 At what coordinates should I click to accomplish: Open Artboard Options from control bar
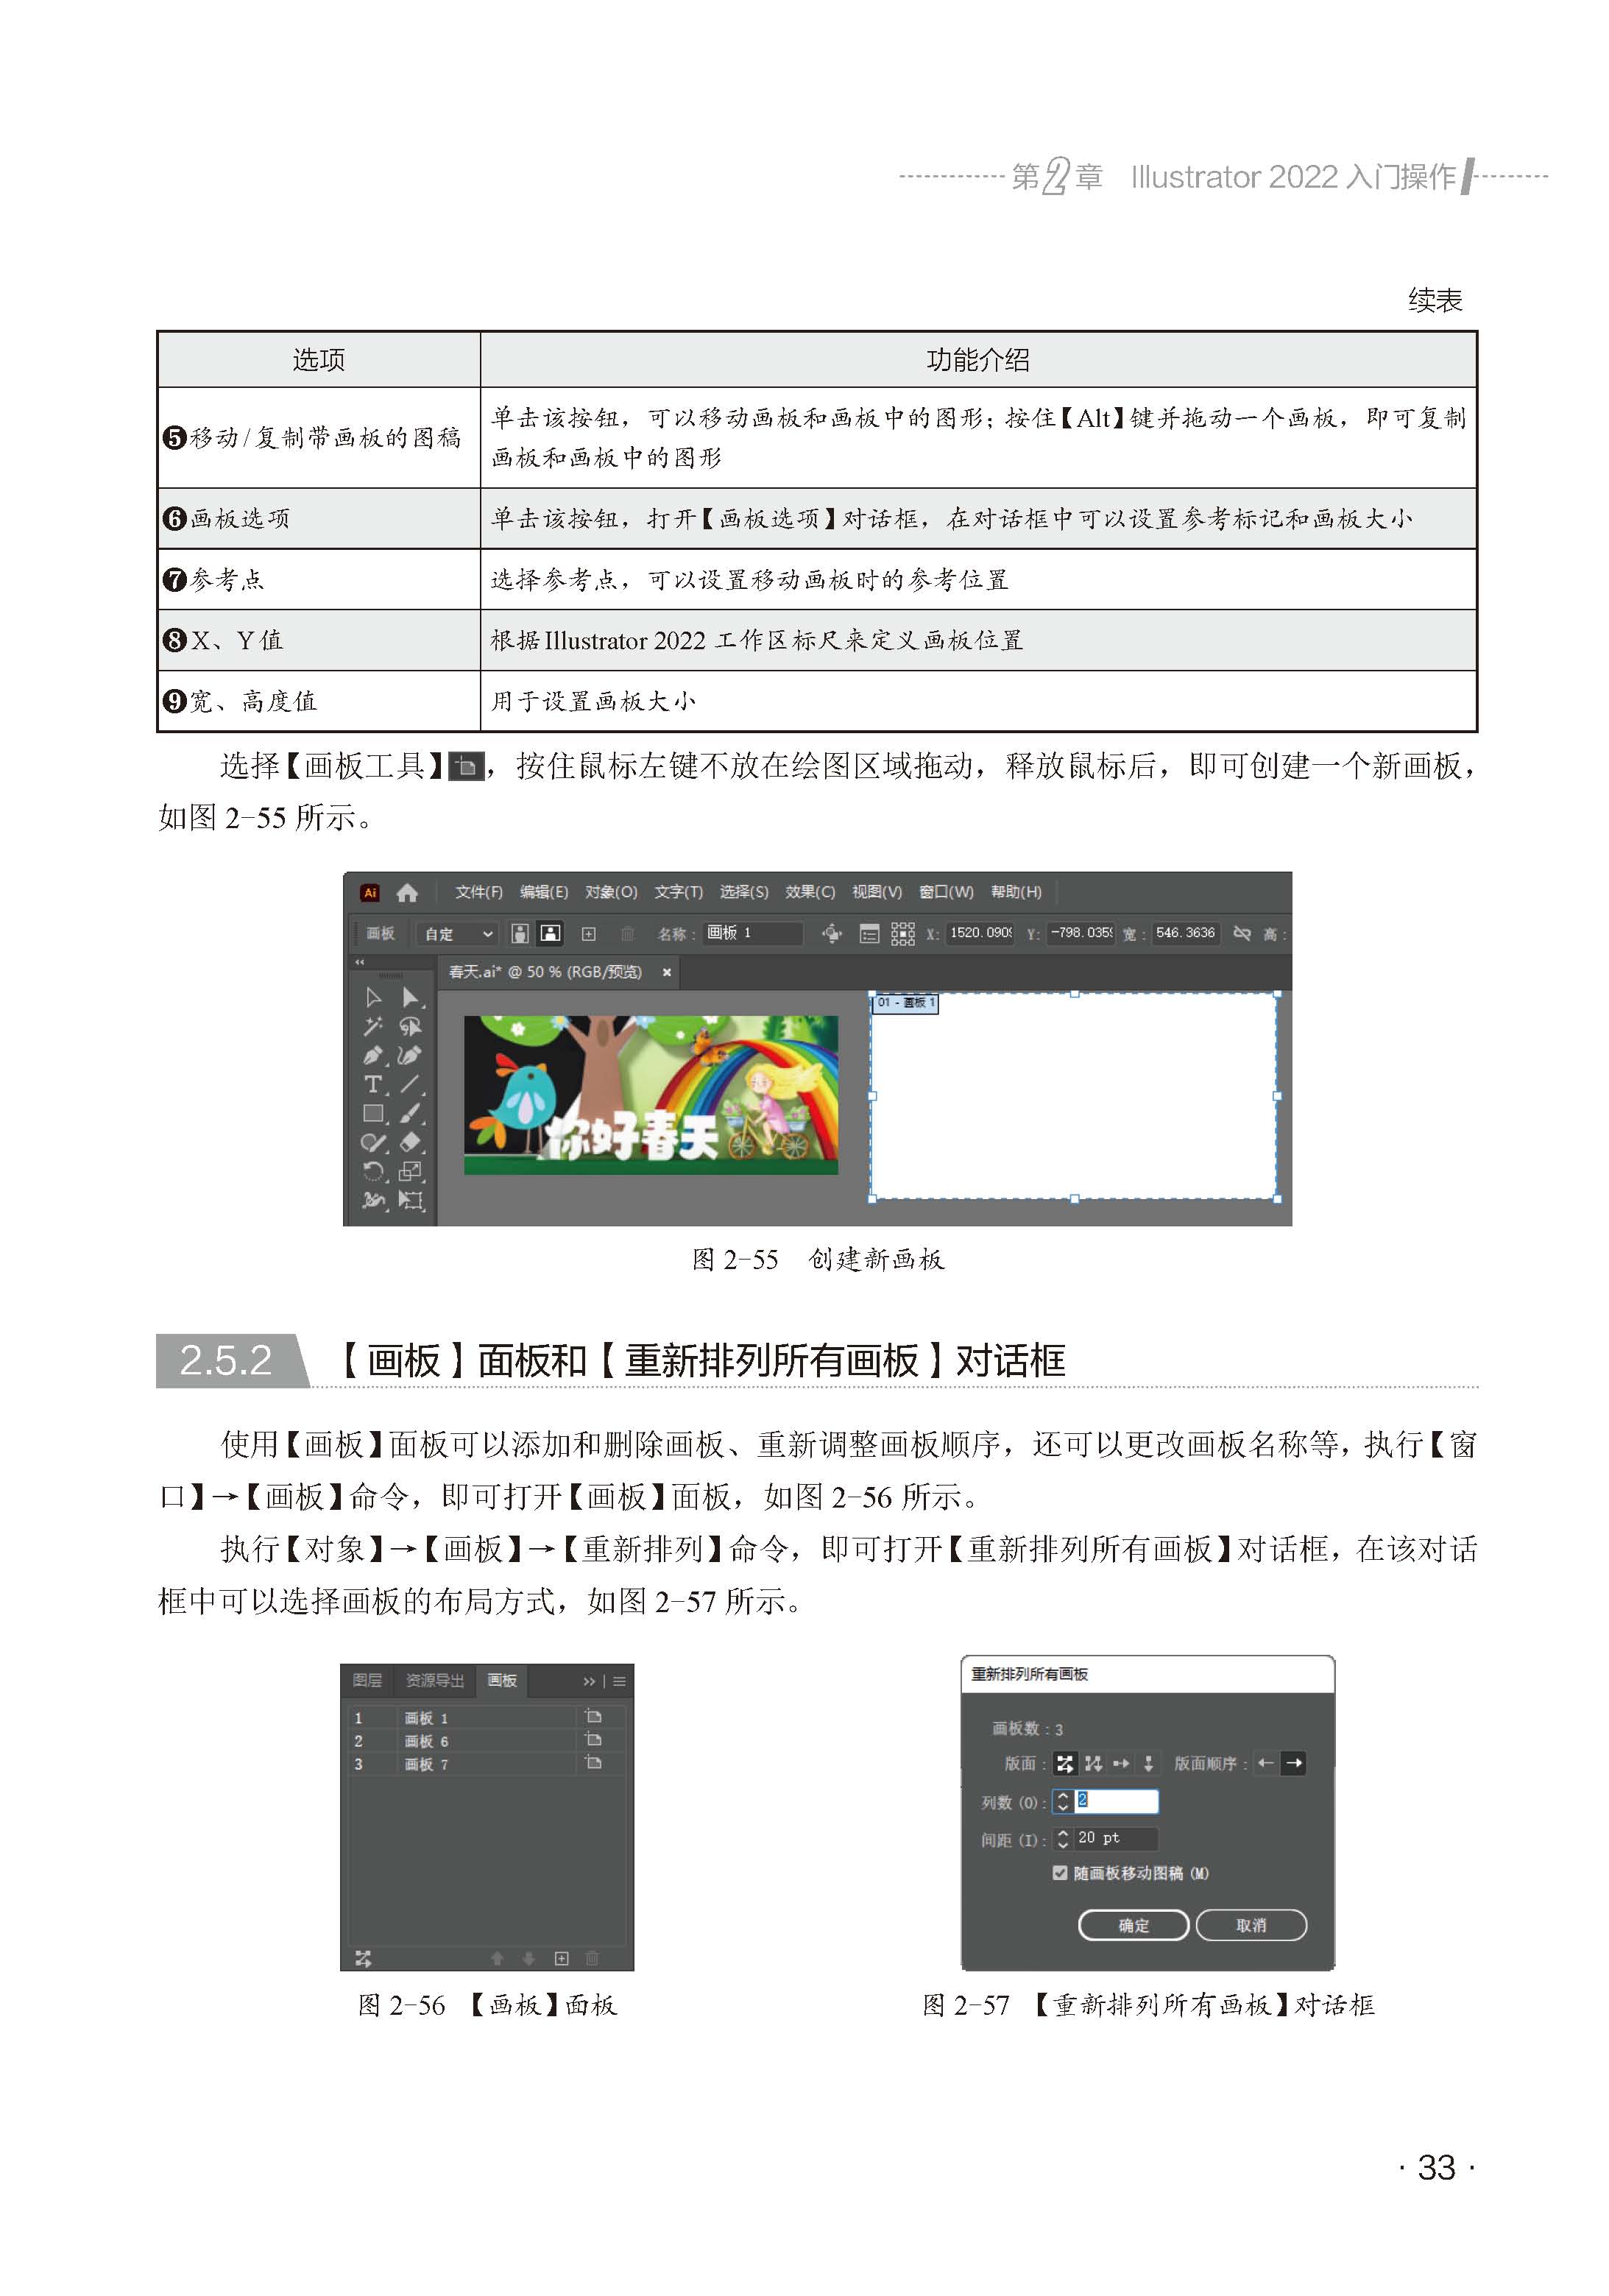(x=869, y=934)
